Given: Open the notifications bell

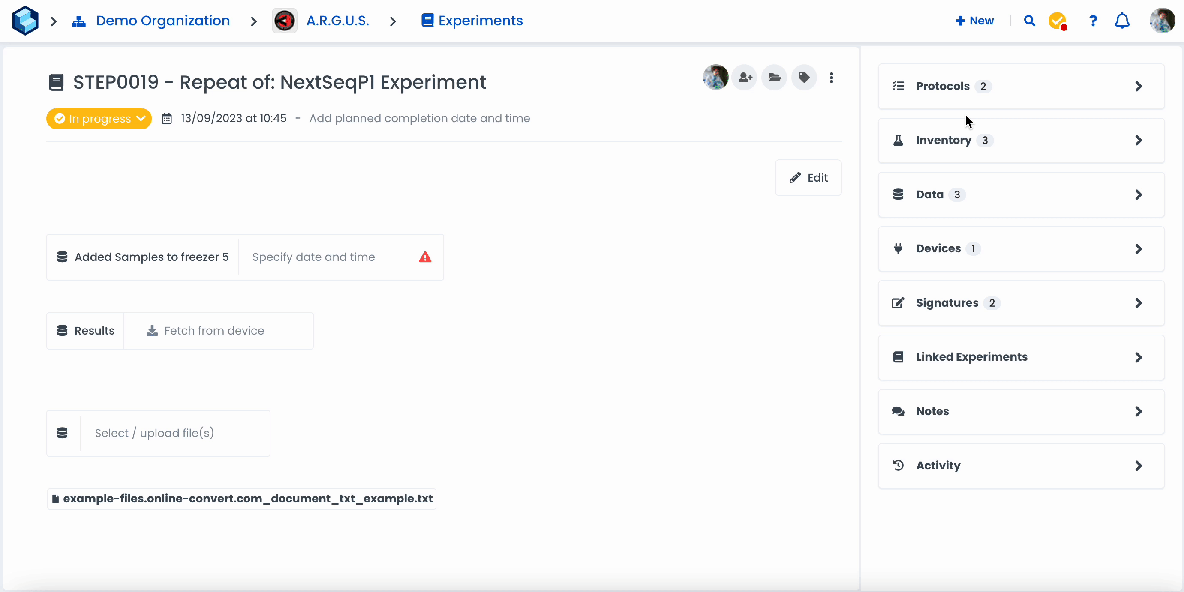Looking at the screenshot, I should pyautogui.click(x=1122, y=21).
